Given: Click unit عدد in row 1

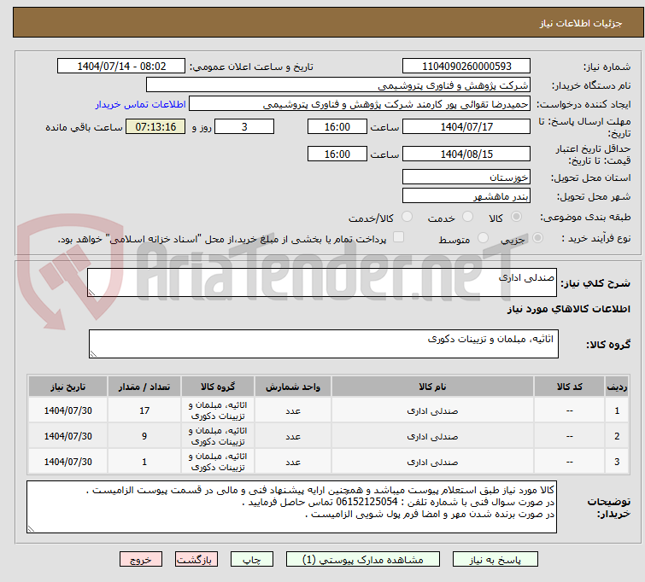Looking at the screenshot, I should coord(293,410).
